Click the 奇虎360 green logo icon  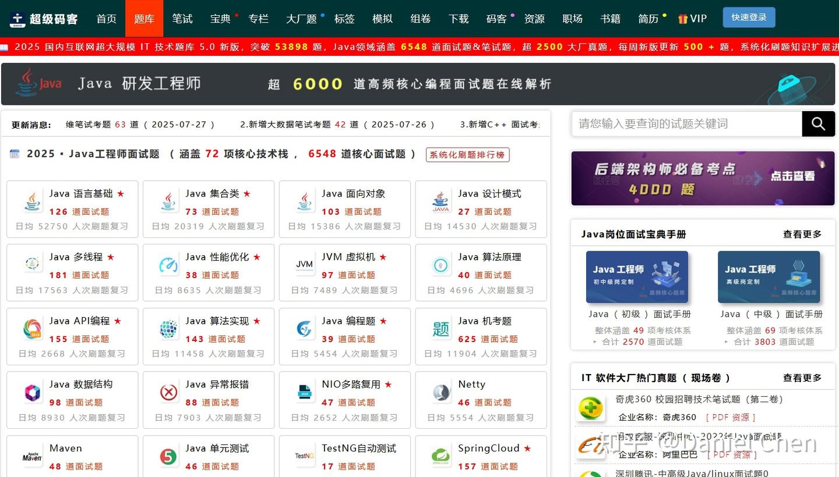[x=591, y=407]
